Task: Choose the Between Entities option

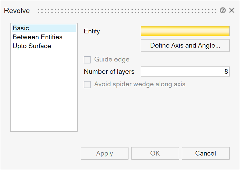Action: (x=38, y=37)
